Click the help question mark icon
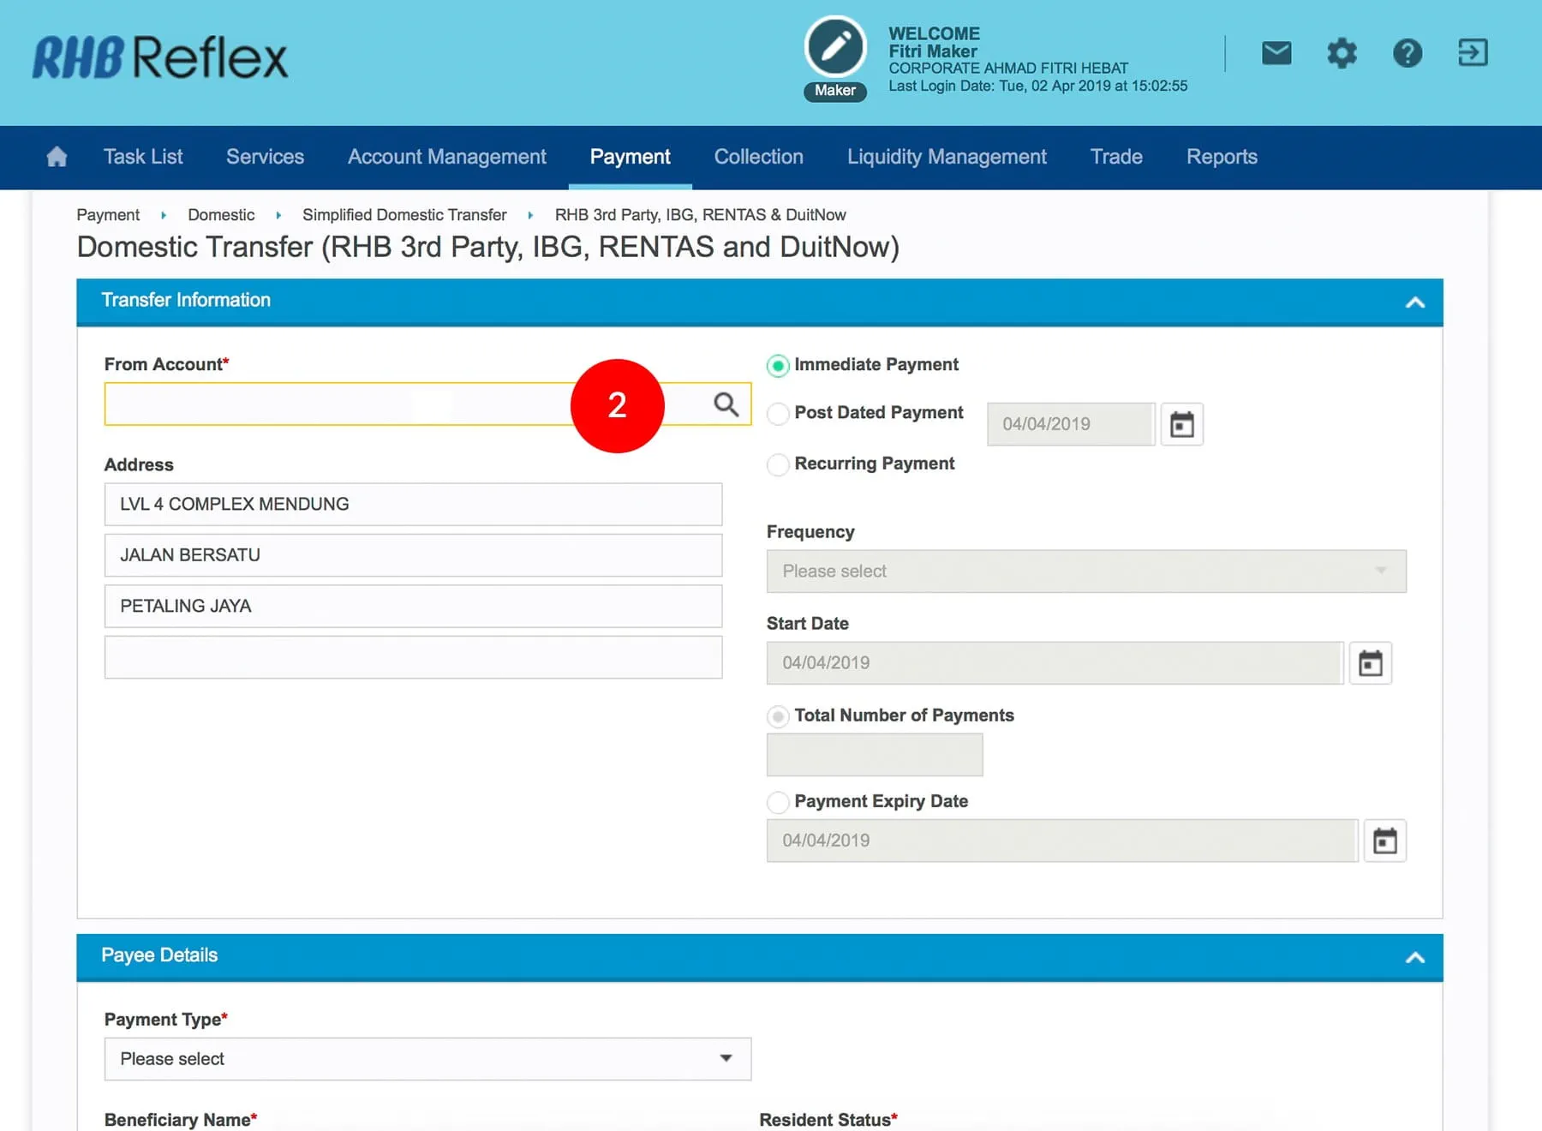 (1407, 53)
